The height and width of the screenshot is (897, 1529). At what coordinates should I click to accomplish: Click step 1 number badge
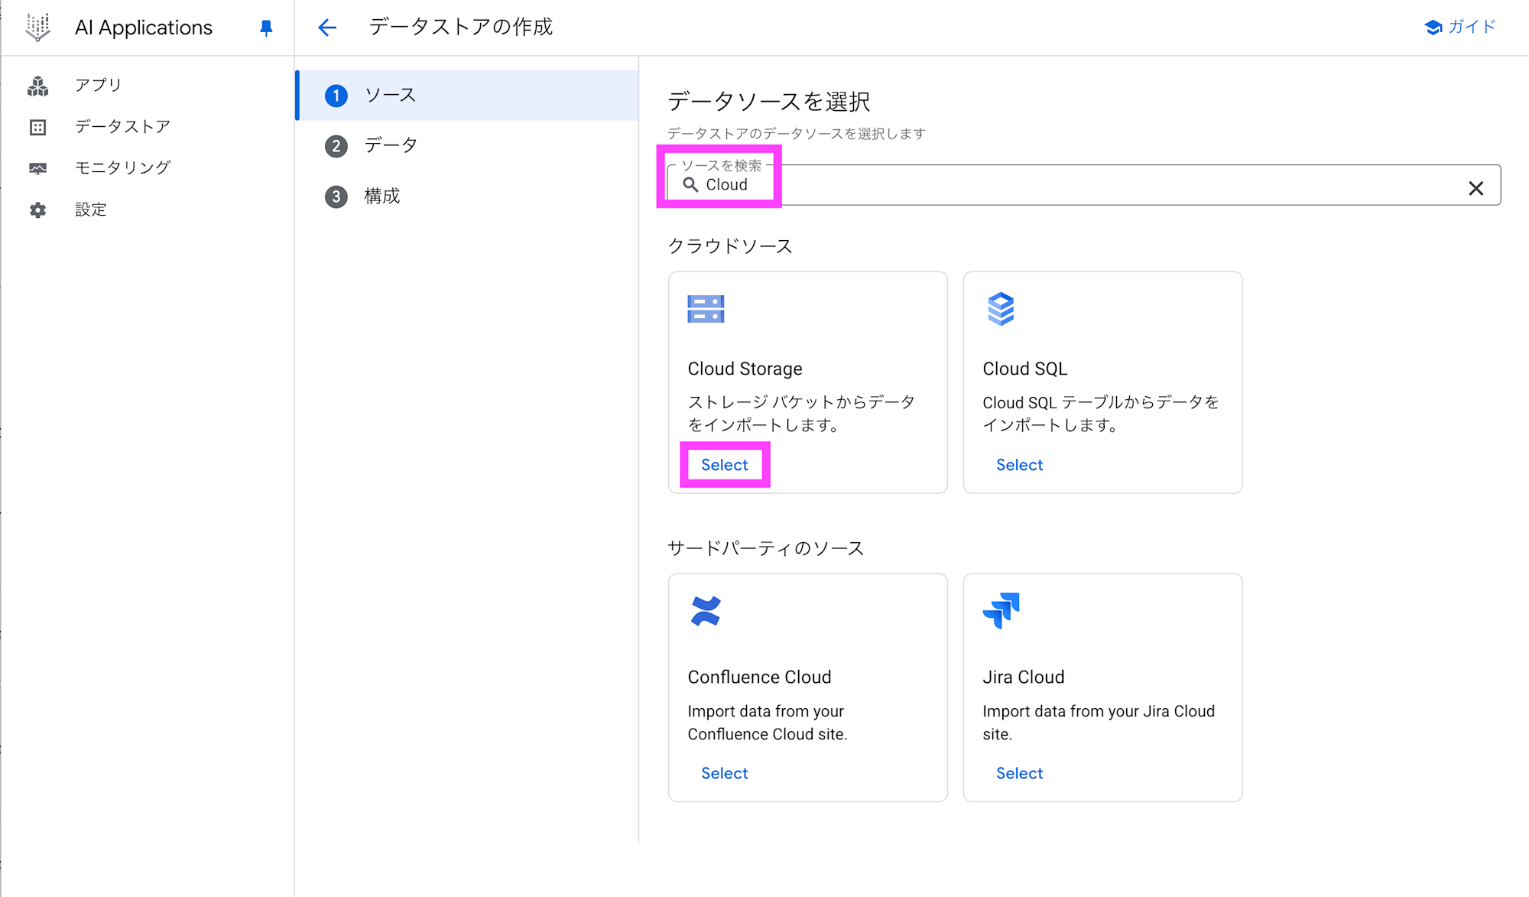336,96
